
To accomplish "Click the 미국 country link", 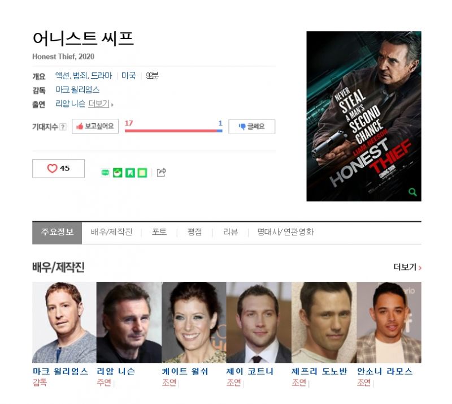I will [129, 76].
